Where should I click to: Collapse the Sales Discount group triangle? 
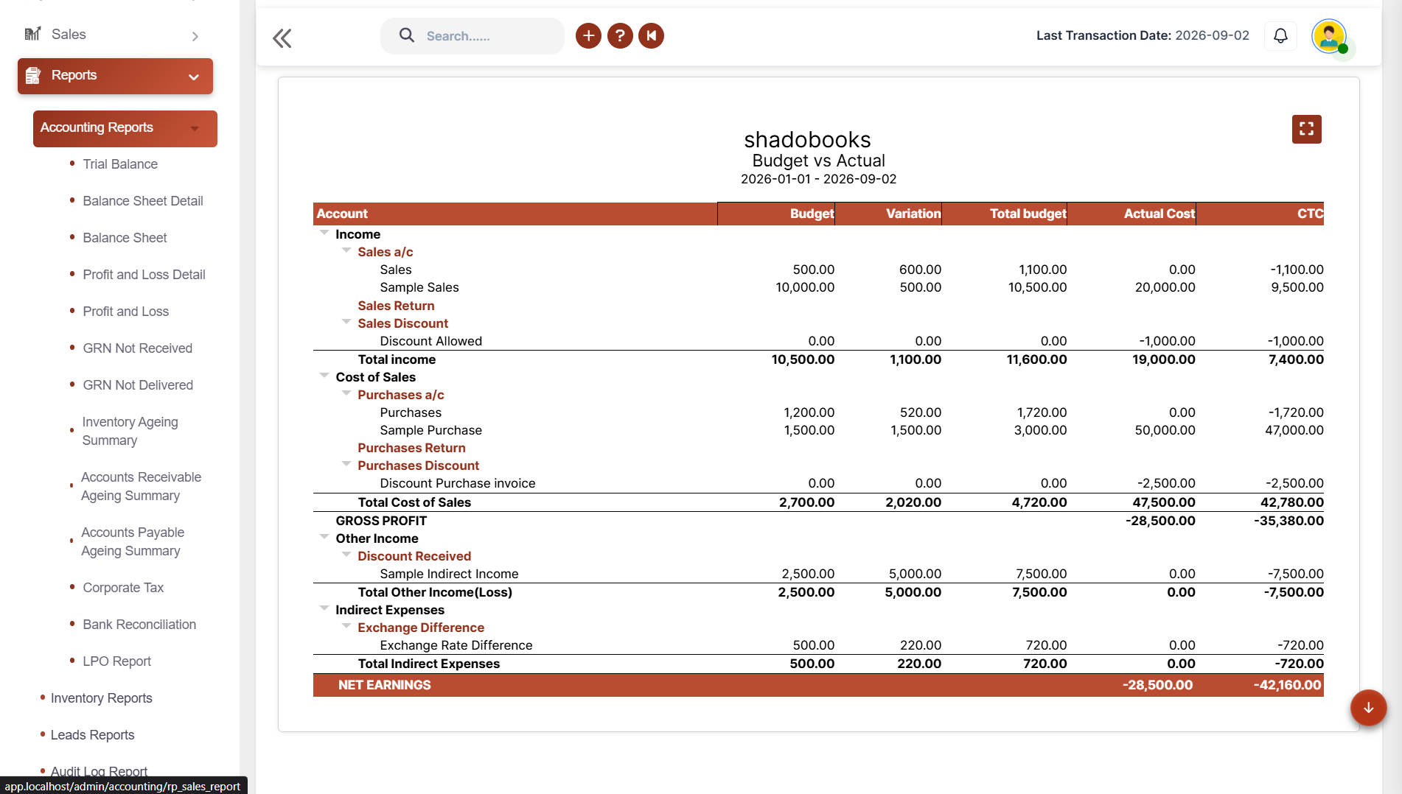346,322
